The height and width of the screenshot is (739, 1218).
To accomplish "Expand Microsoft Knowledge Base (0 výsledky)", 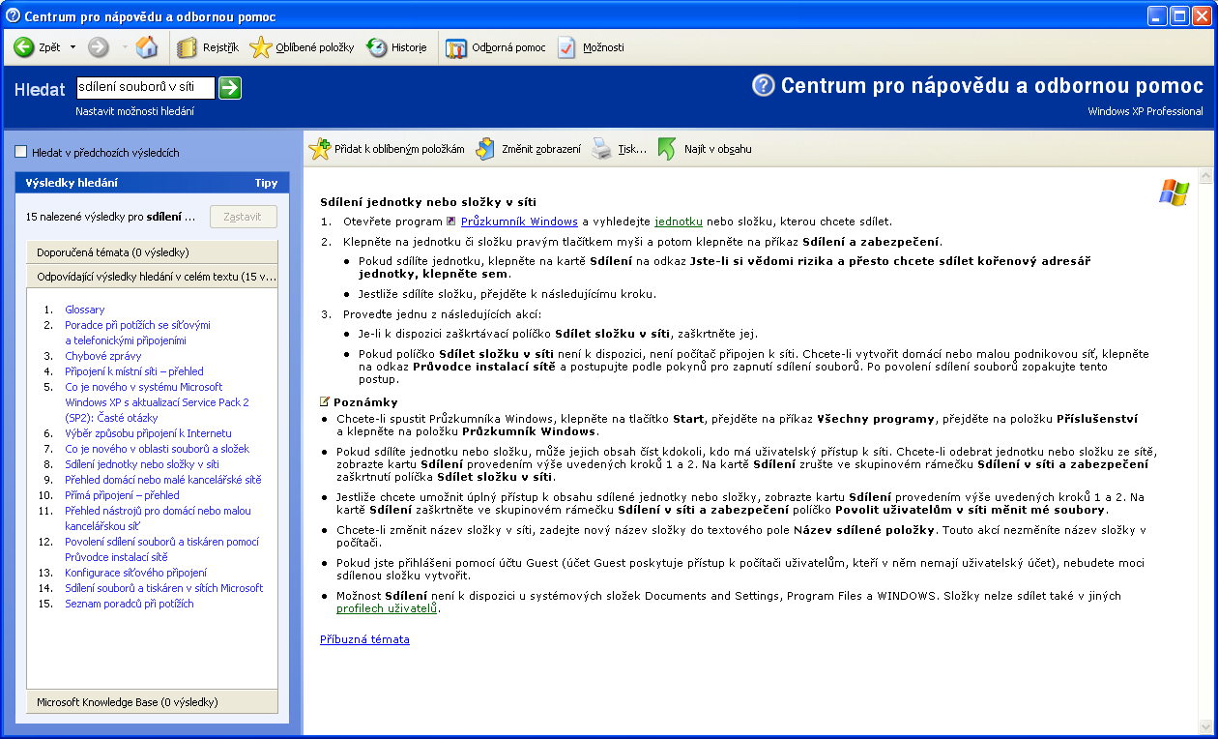I will click(x=152, y=701).
